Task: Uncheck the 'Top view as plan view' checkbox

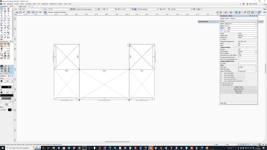Action: (221, 83)
